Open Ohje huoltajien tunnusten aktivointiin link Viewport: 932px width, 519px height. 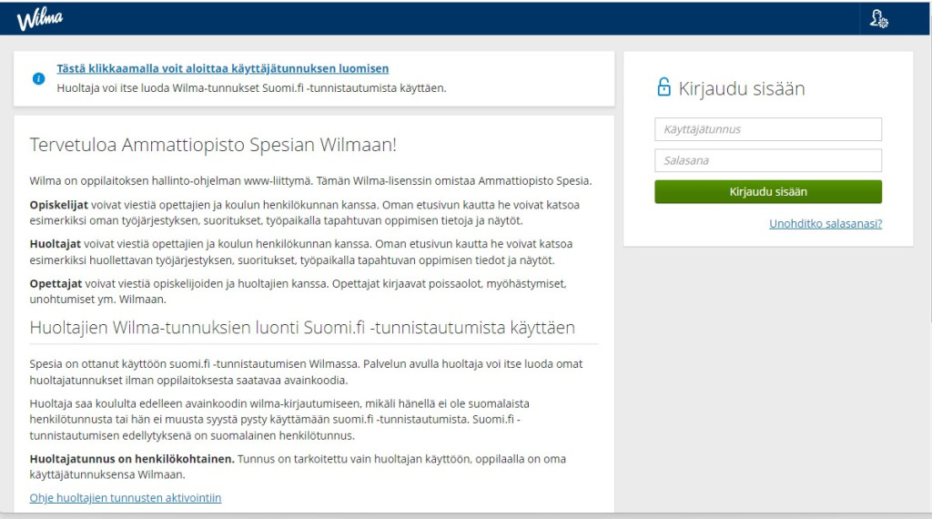(126, 497)
